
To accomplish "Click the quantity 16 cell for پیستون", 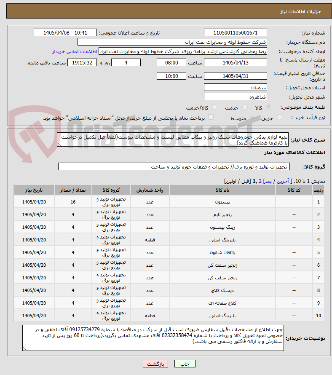I will tap(73, 202).
